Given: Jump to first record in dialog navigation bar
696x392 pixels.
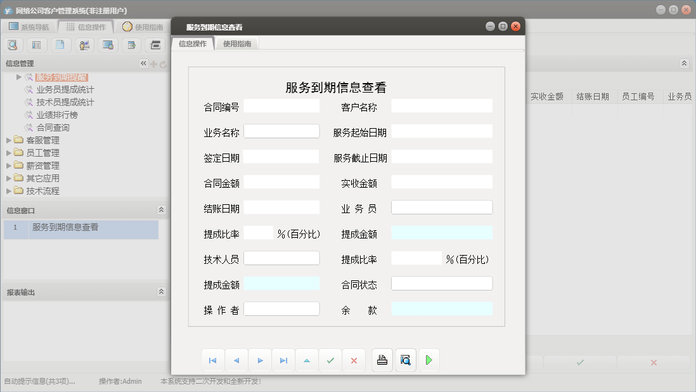Looking at the screenshot, I should click(x=212, y=360).
